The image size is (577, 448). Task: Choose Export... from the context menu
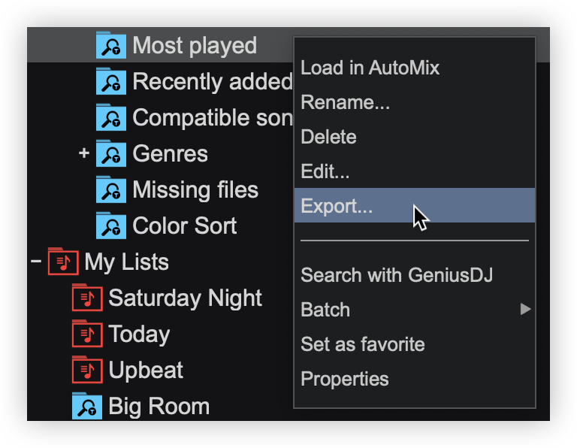(x=337, y=206)
